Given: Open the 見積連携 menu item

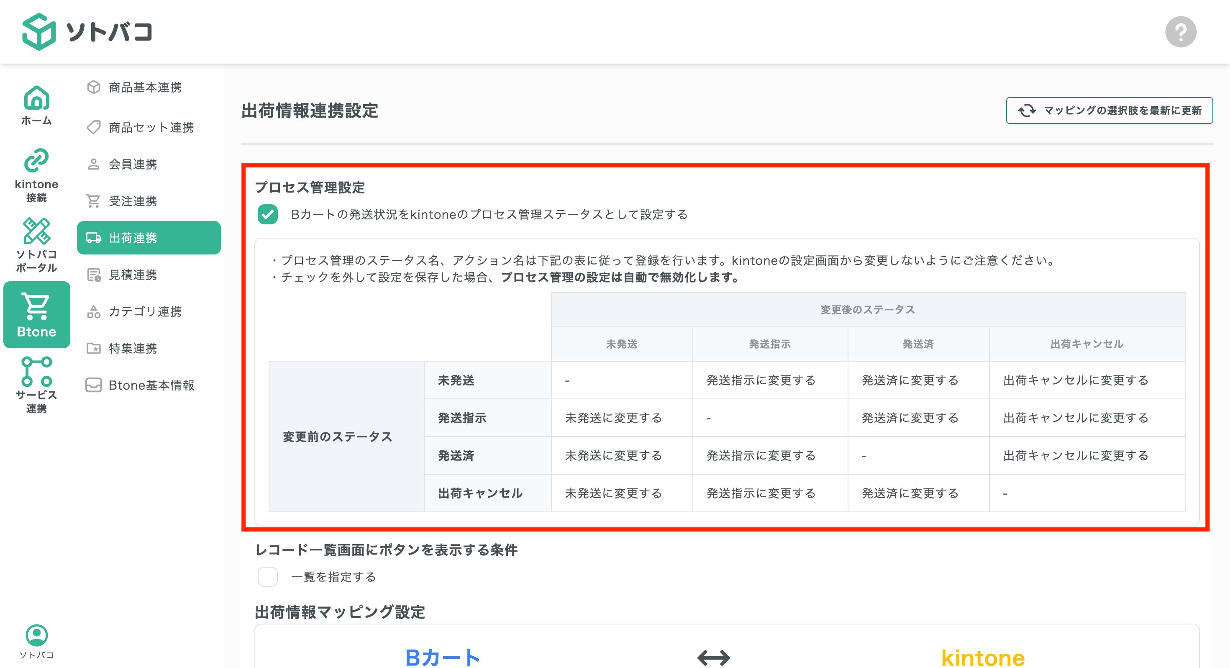Looking at the screenshot, I should click(134, 274).
